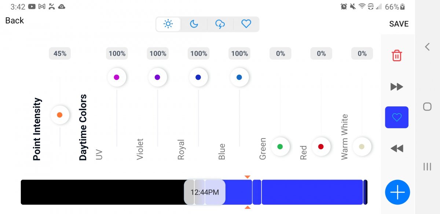Screen dimensions: 440x214
Task: Click the Violet channel slider knob
Action: point(158,77)
